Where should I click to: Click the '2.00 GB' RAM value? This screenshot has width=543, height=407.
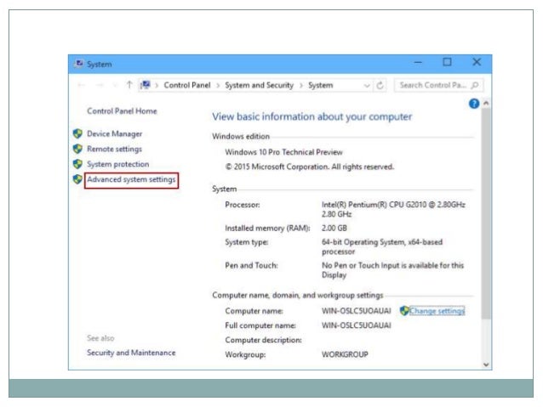[x=334, y=229]
